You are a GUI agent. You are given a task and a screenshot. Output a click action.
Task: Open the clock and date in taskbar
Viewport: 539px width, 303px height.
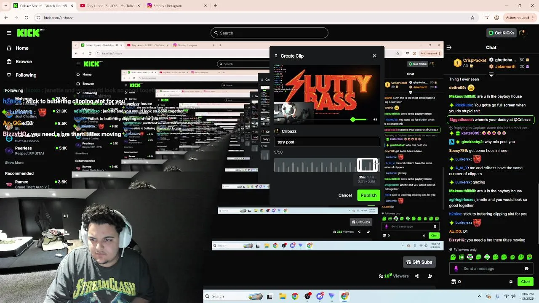click(527, 296)
